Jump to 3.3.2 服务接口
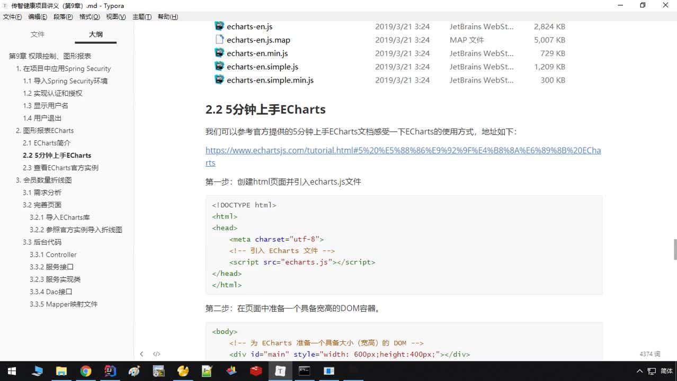Viewport: 677px width, 381px height. pos(51,267)
